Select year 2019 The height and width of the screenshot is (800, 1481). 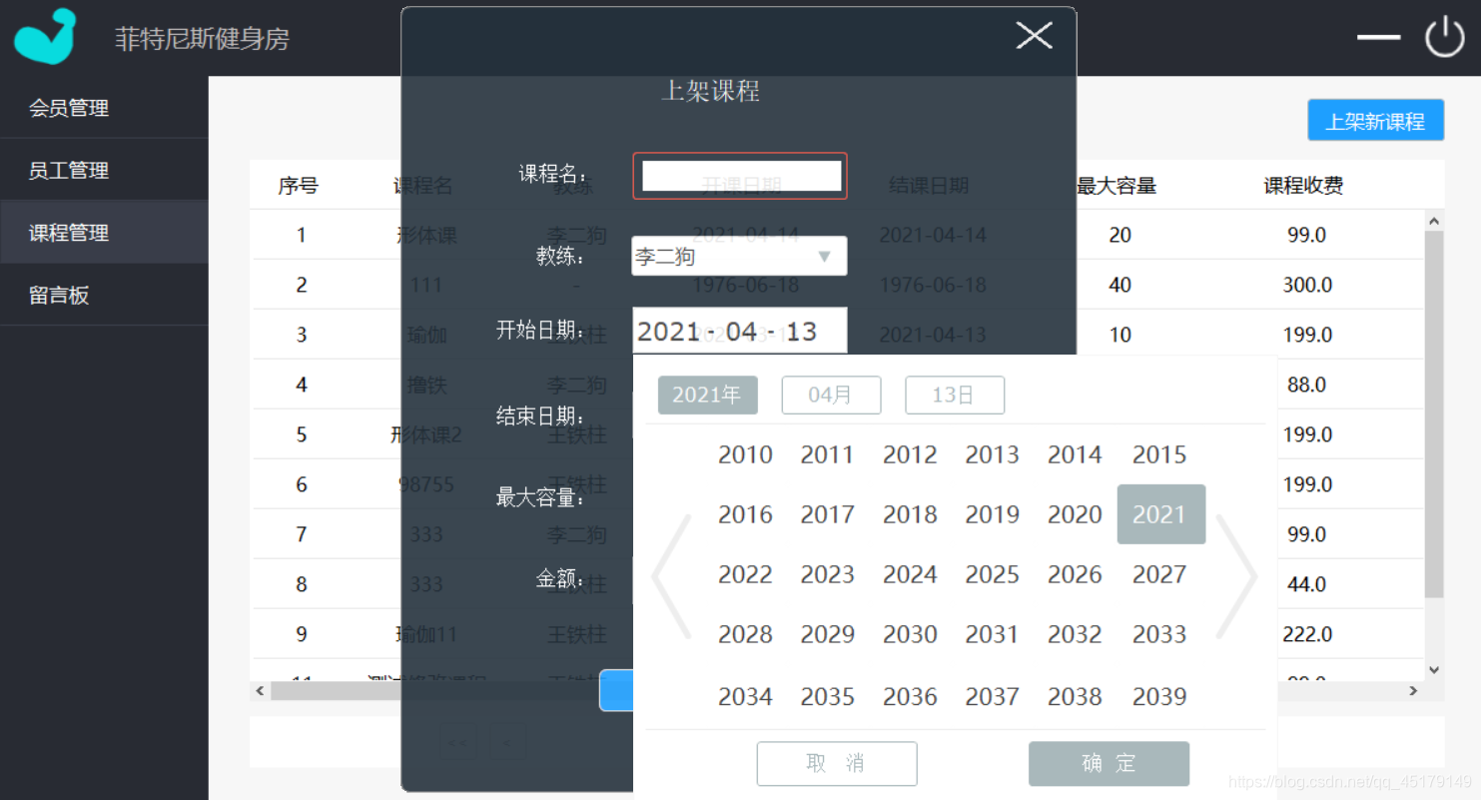tap(992, 514)
